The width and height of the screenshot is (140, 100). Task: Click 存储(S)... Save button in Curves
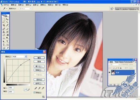pyautogui.click(x=39, y=70)
